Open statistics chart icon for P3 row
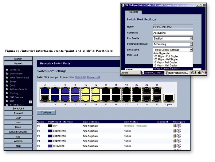The image size is (215, 162). point(175,136)
